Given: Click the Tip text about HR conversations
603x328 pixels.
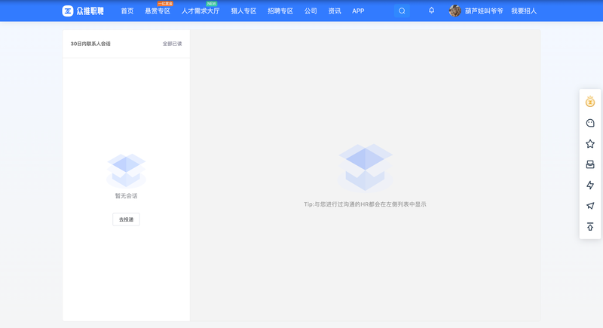Looking at the screenshot, I should click(x=365, y=204).
